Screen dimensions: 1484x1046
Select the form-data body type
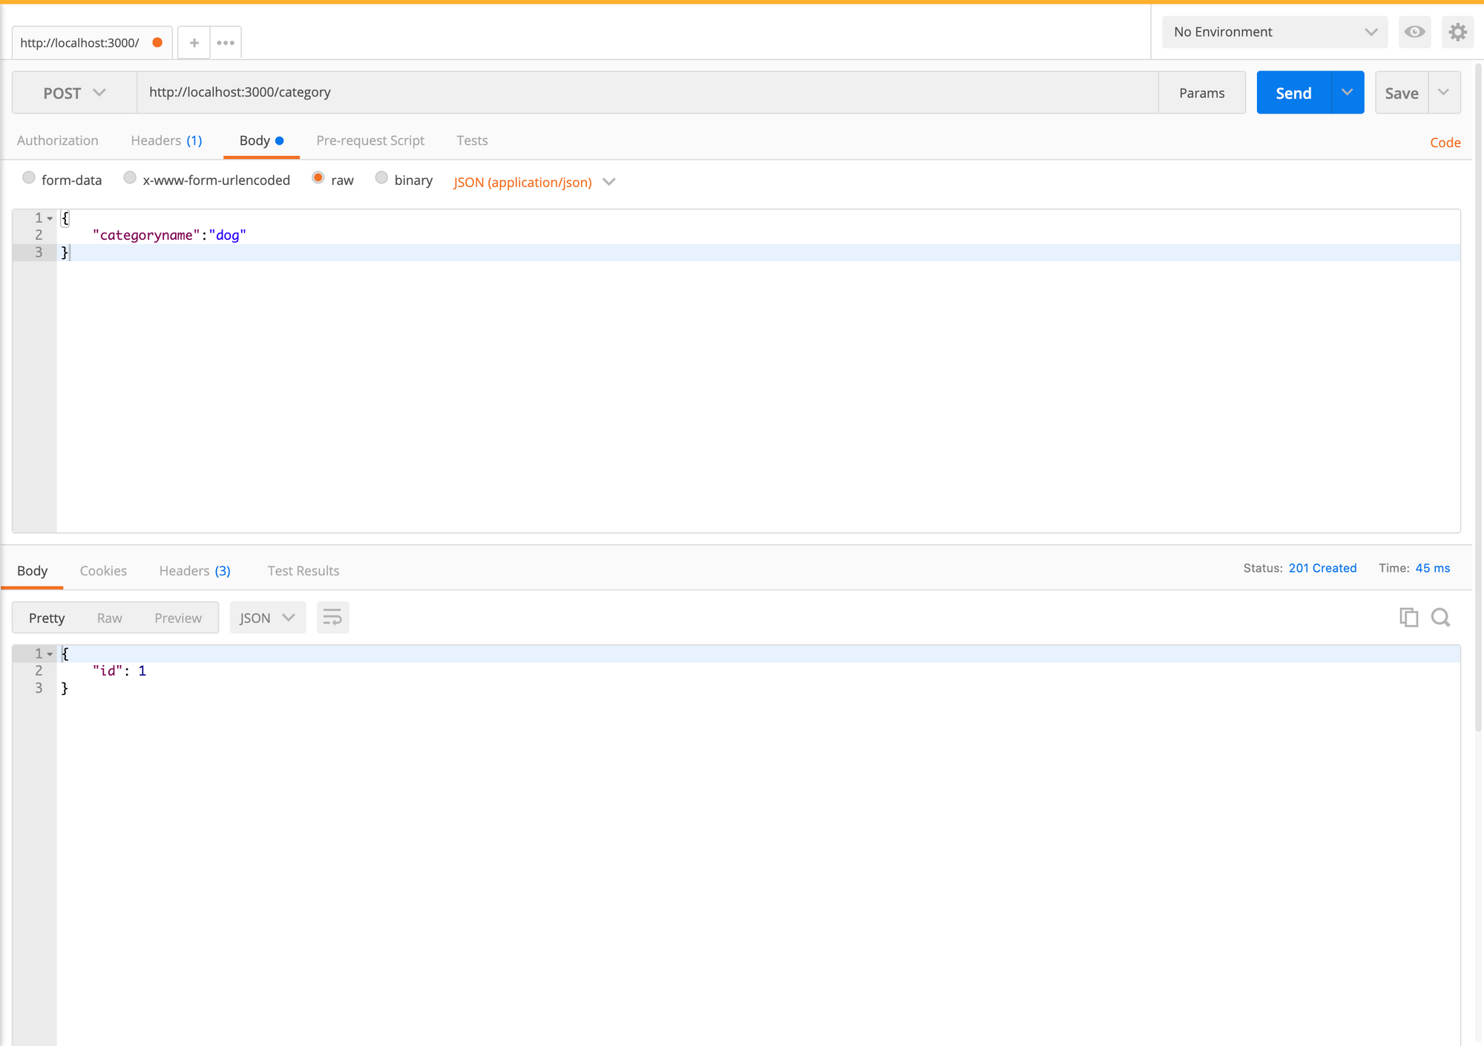point(29,178)
